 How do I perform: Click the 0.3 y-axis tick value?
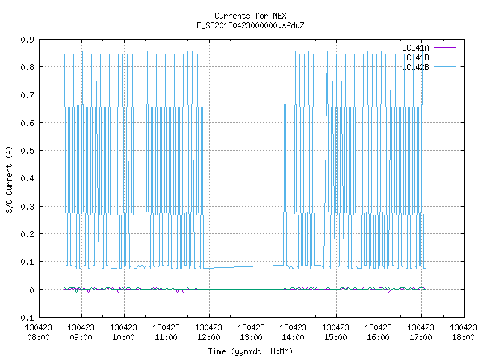pos(27,207)
